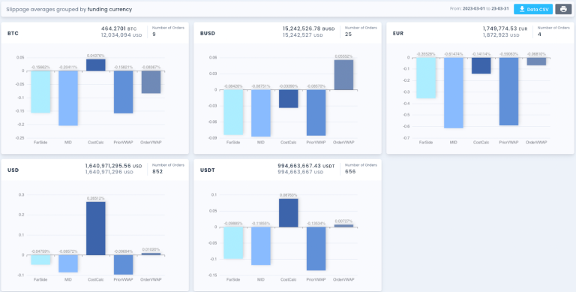576x292 pixels.
Task: Click the EUR amount 1,749,774.53
Action: point(500,28)
